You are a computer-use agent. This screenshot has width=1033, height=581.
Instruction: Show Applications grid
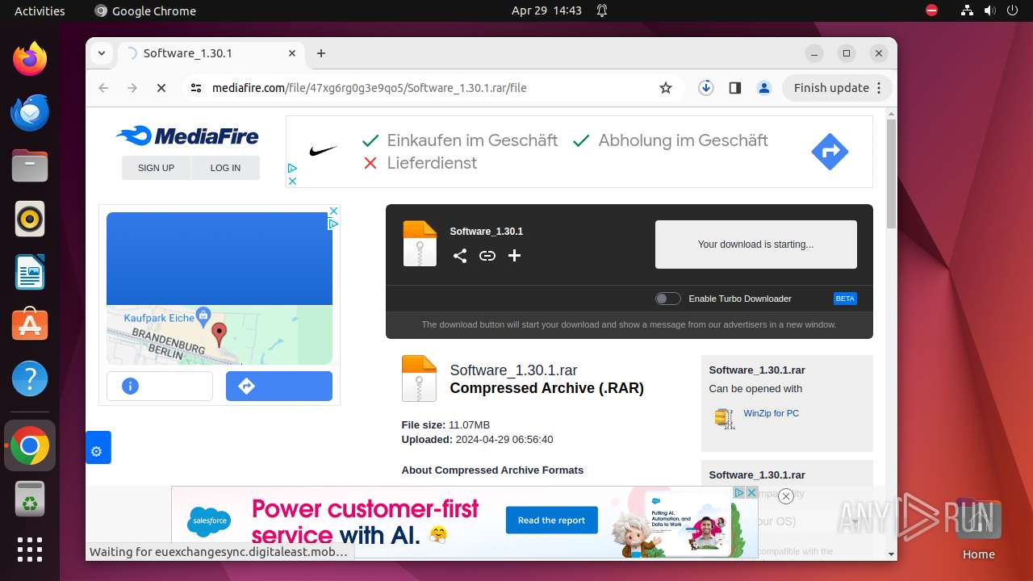point(30,550)
